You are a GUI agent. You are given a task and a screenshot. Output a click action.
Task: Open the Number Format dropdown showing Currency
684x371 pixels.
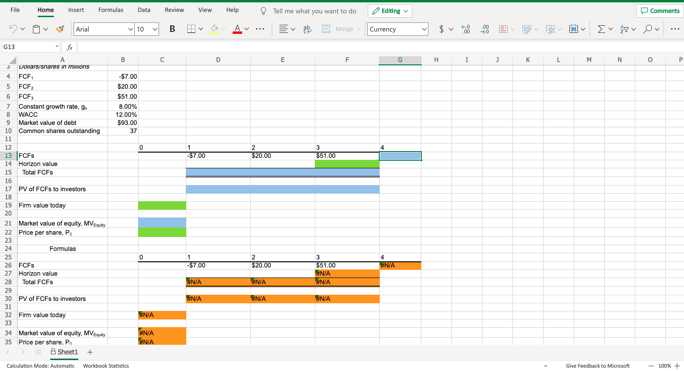[x=397, y=29]
